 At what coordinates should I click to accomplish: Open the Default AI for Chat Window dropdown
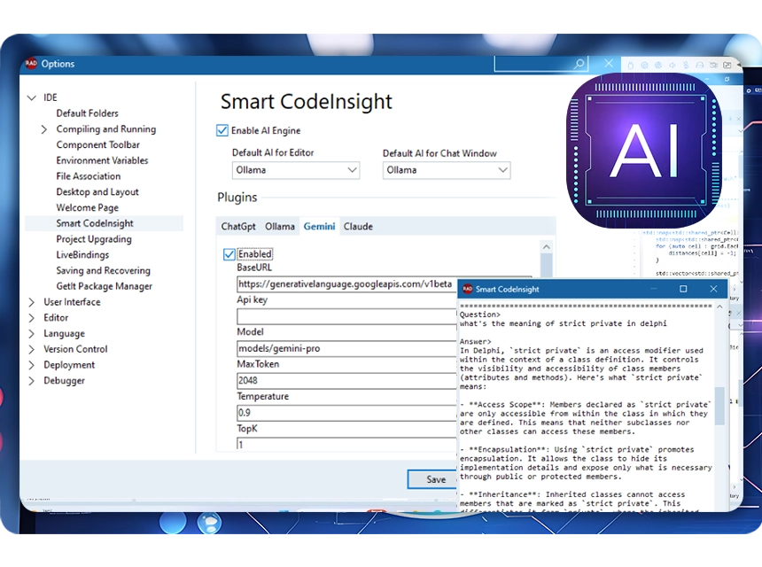click(x=446, y=170)
